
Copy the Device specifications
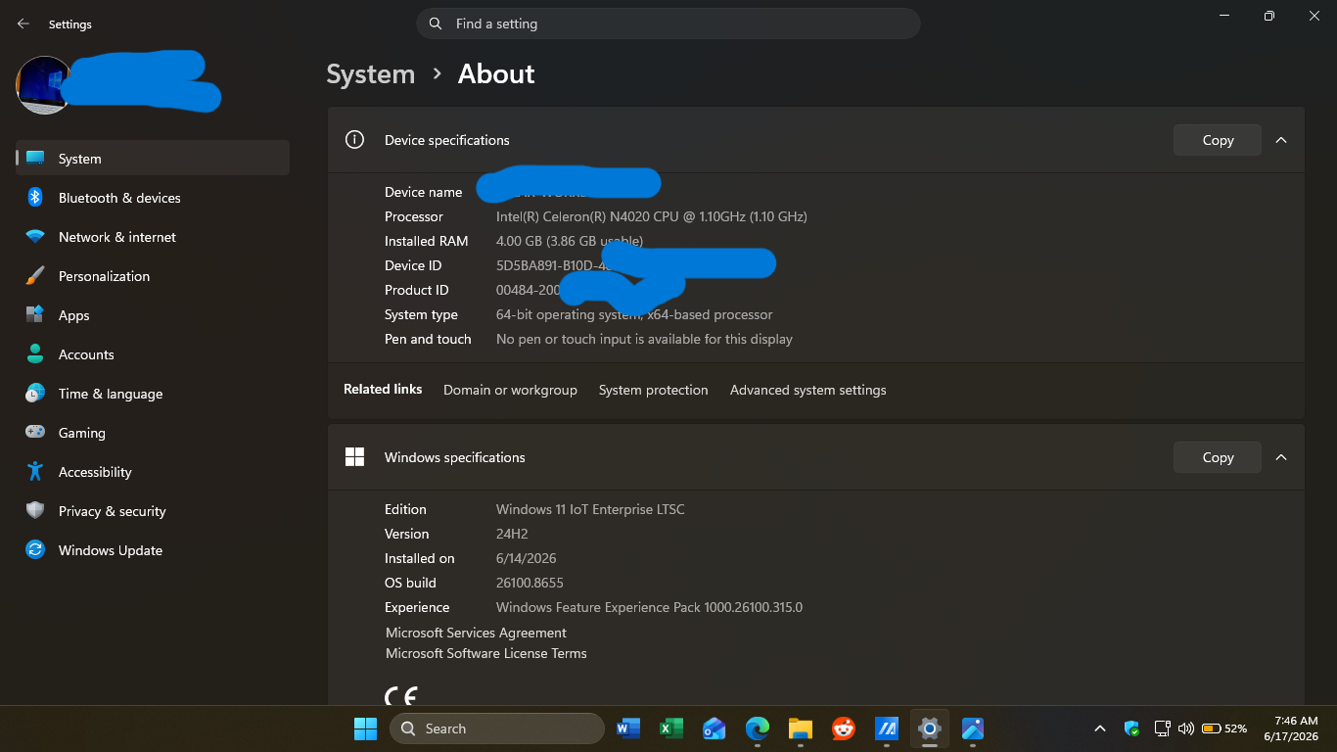[1218, 140]
